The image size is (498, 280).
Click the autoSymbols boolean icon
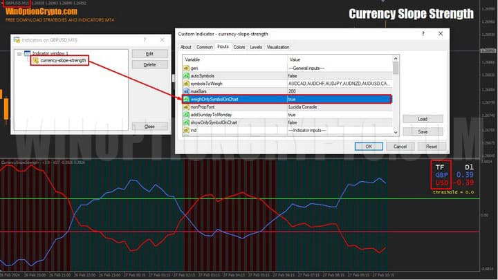point(187,76)
